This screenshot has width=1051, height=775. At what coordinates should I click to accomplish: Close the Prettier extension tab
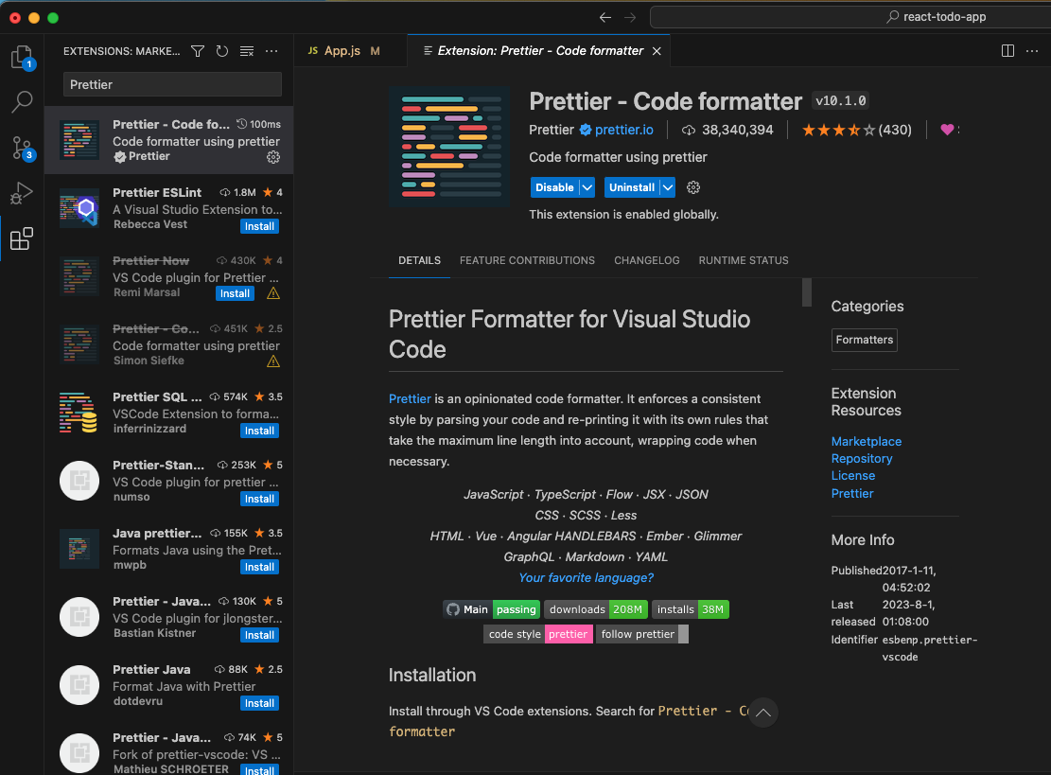coord(657,51)
